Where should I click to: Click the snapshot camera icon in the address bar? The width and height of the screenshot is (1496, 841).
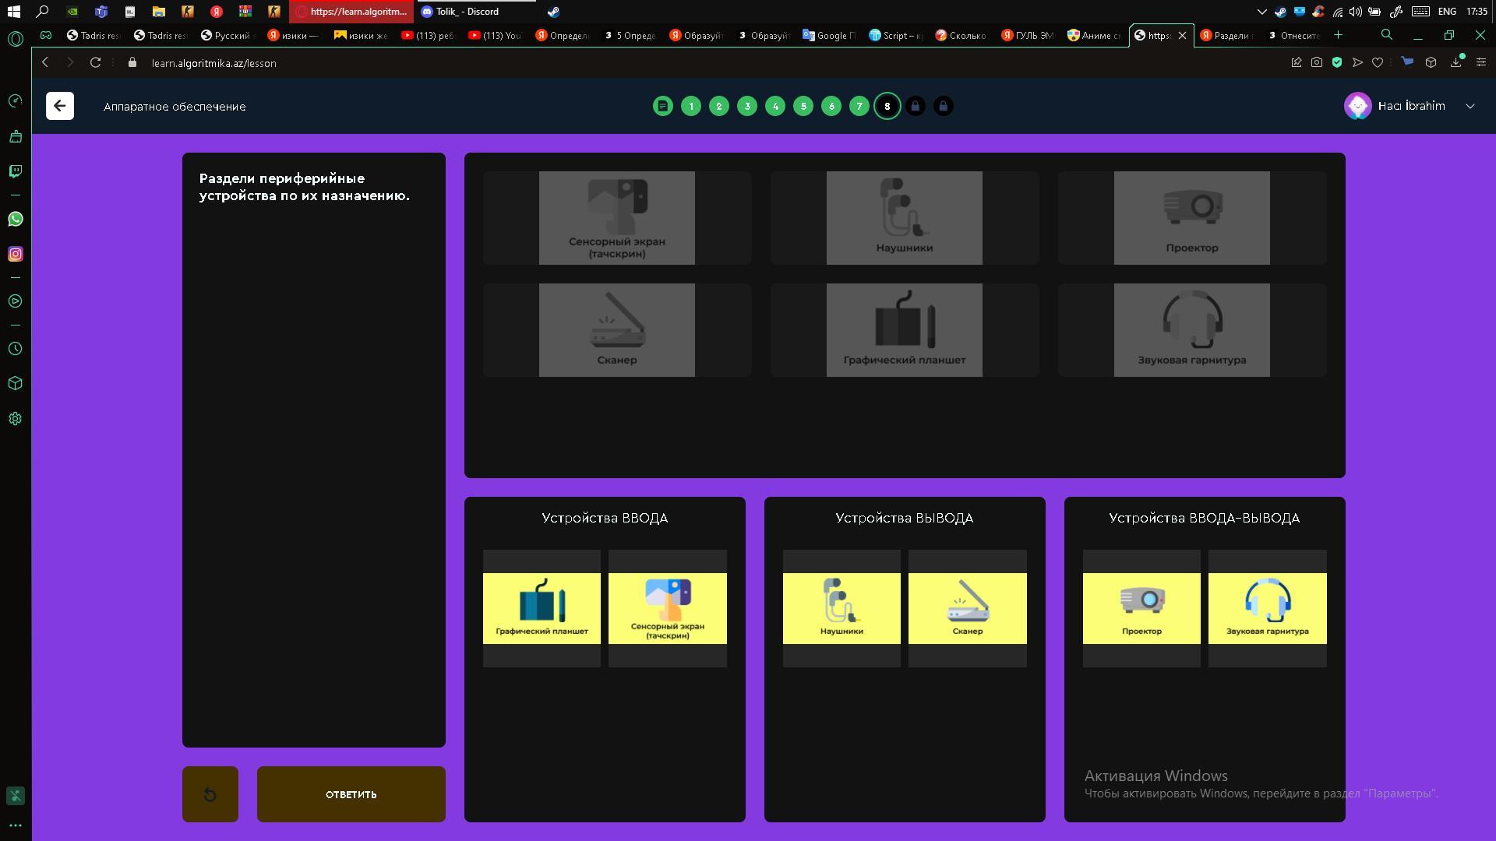click(x=1317, y=62)
